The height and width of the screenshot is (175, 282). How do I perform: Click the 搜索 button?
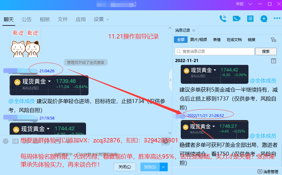266,52
